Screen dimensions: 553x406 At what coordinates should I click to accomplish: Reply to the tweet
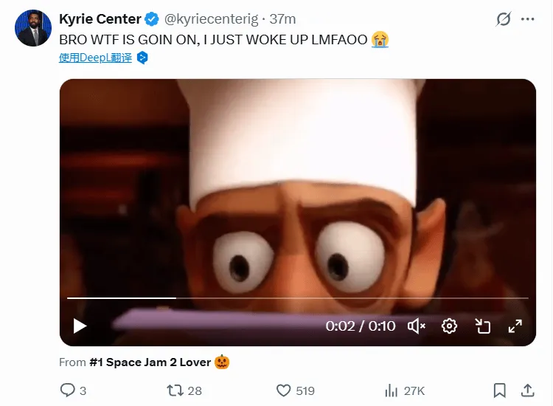point(68,390)
